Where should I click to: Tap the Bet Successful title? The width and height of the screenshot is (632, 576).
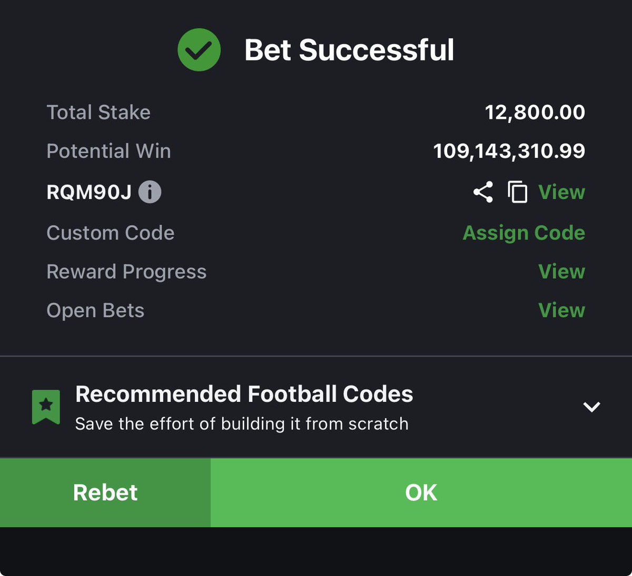349,50
